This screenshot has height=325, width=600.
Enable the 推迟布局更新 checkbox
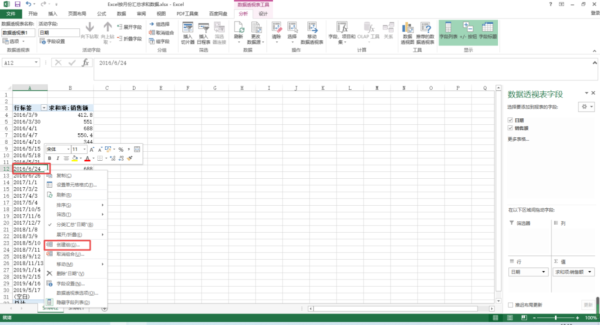pos(510,305)
